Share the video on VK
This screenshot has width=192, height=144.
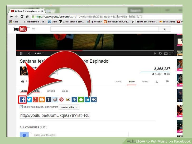tap(94, 99)
